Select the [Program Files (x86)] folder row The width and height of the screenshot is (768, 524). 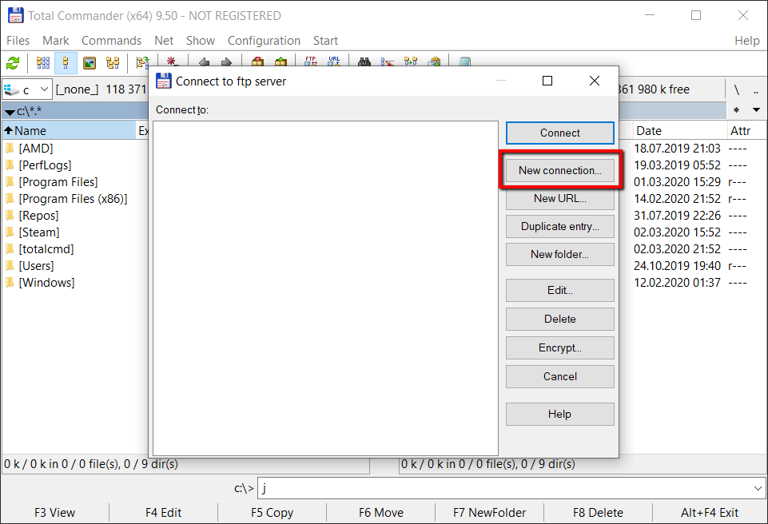point(73,199)
